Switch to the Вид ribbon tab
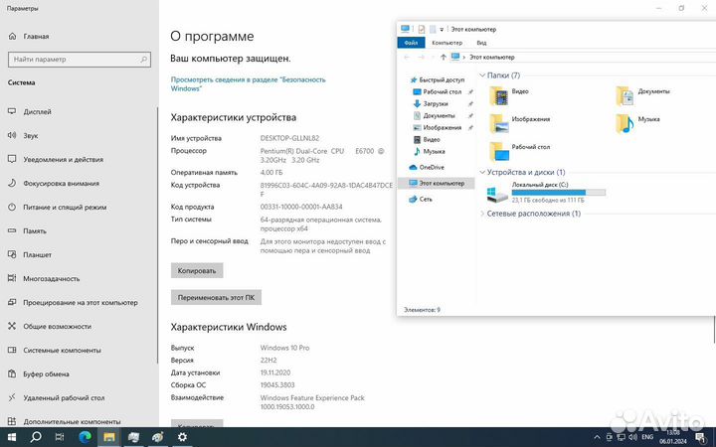This screenshot has height=447, width=716. [x=481, y=43]
